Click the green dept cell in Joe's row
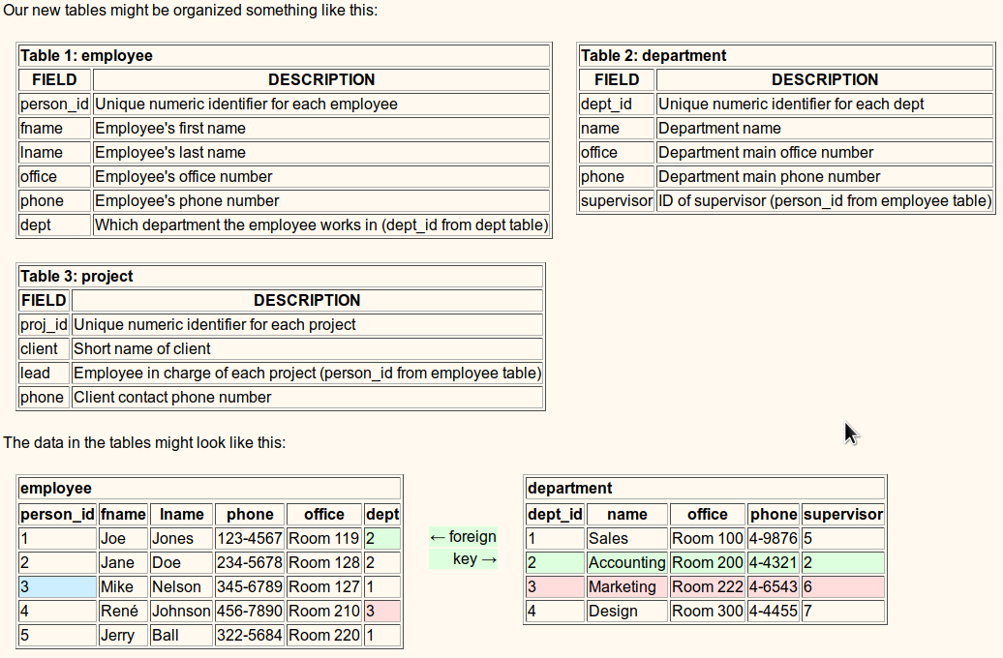 [381, 539]
